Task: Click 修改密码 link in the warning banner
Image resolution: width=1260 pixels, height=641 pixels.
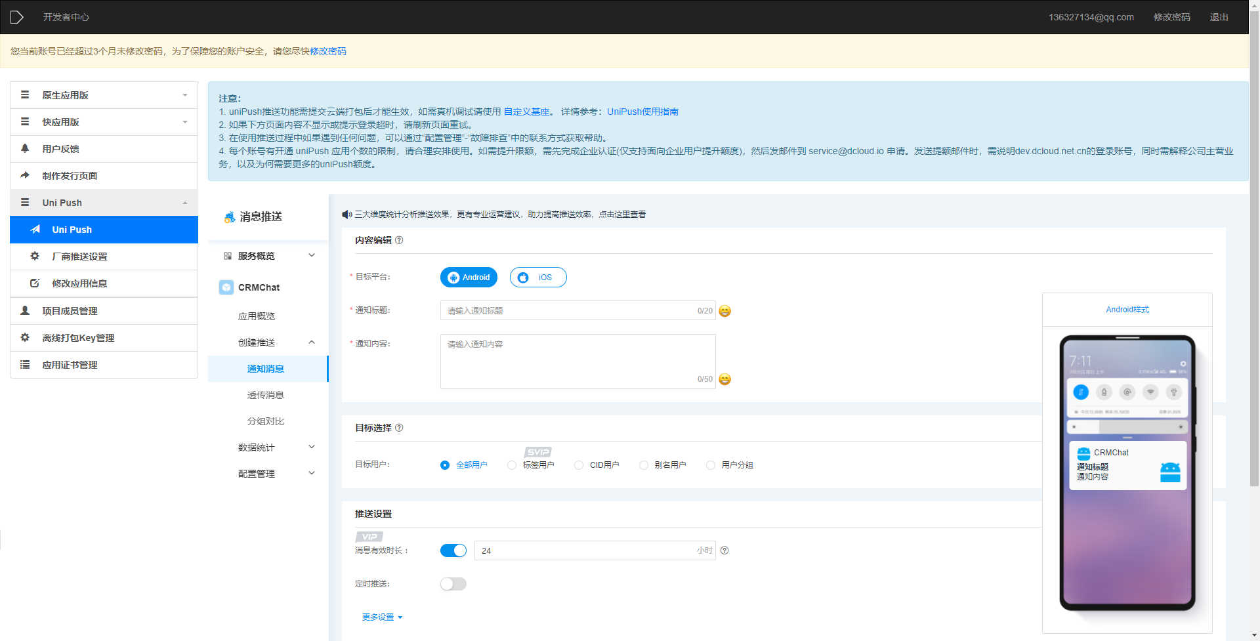Action: (328, 51)
